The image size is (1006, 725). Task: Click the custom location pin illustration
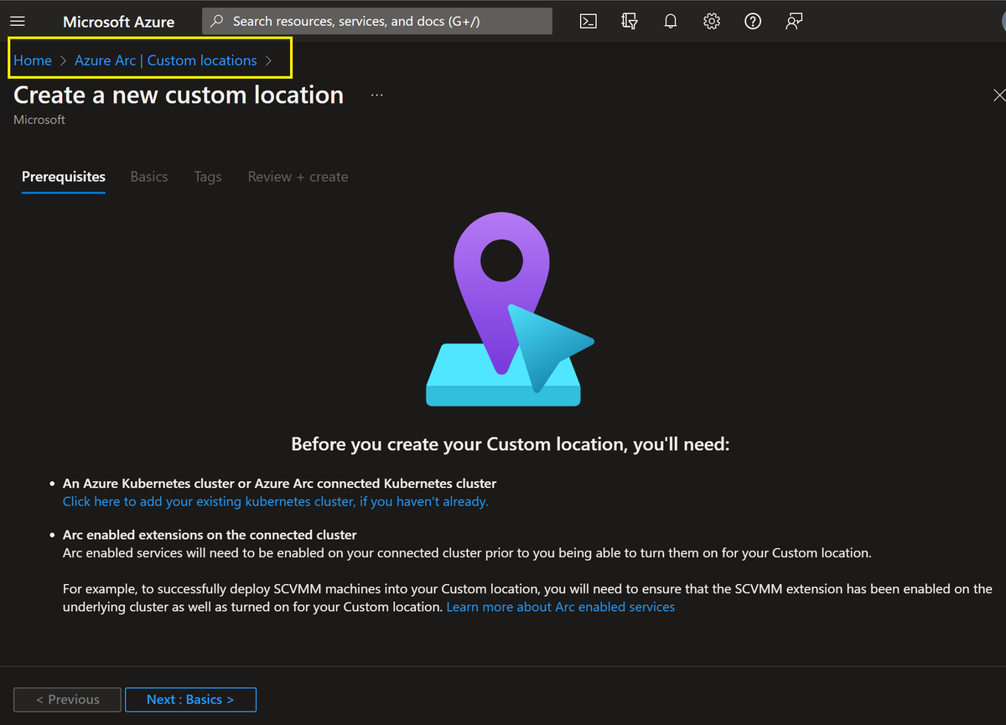coord(510,308)
